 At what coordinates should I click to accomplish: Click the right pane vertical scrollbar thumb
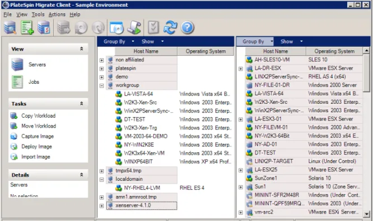tap(366, 73)
